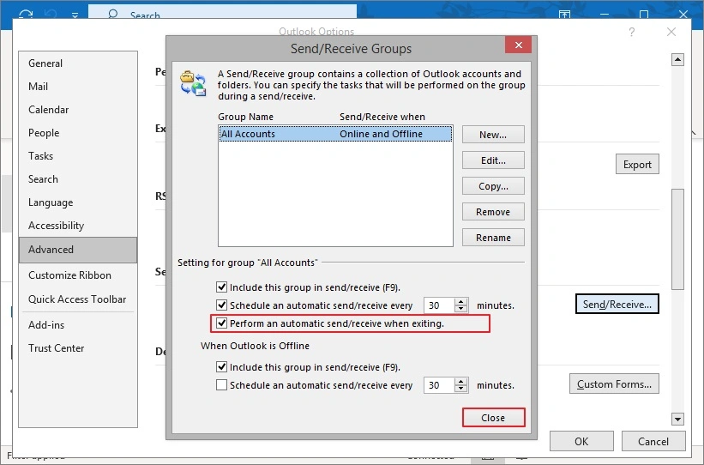Click the Outlook Options help question mark

coord(632,32)
